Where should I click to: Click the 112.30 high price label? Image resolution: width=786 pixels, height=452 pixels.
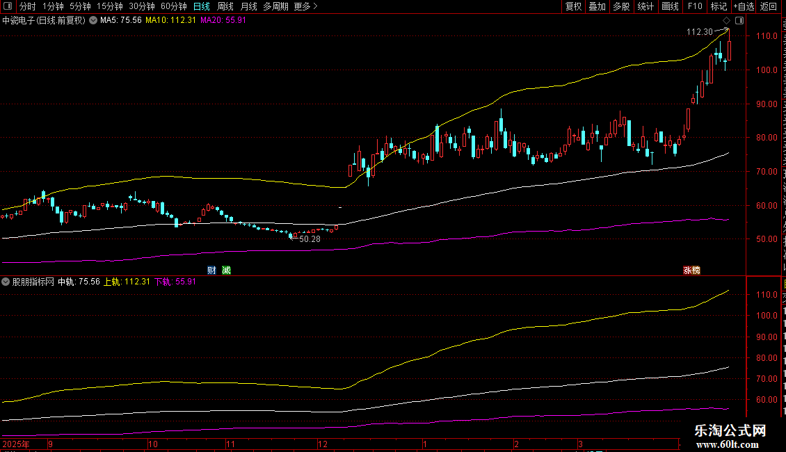pyautogui.click(x=699, y=31)
